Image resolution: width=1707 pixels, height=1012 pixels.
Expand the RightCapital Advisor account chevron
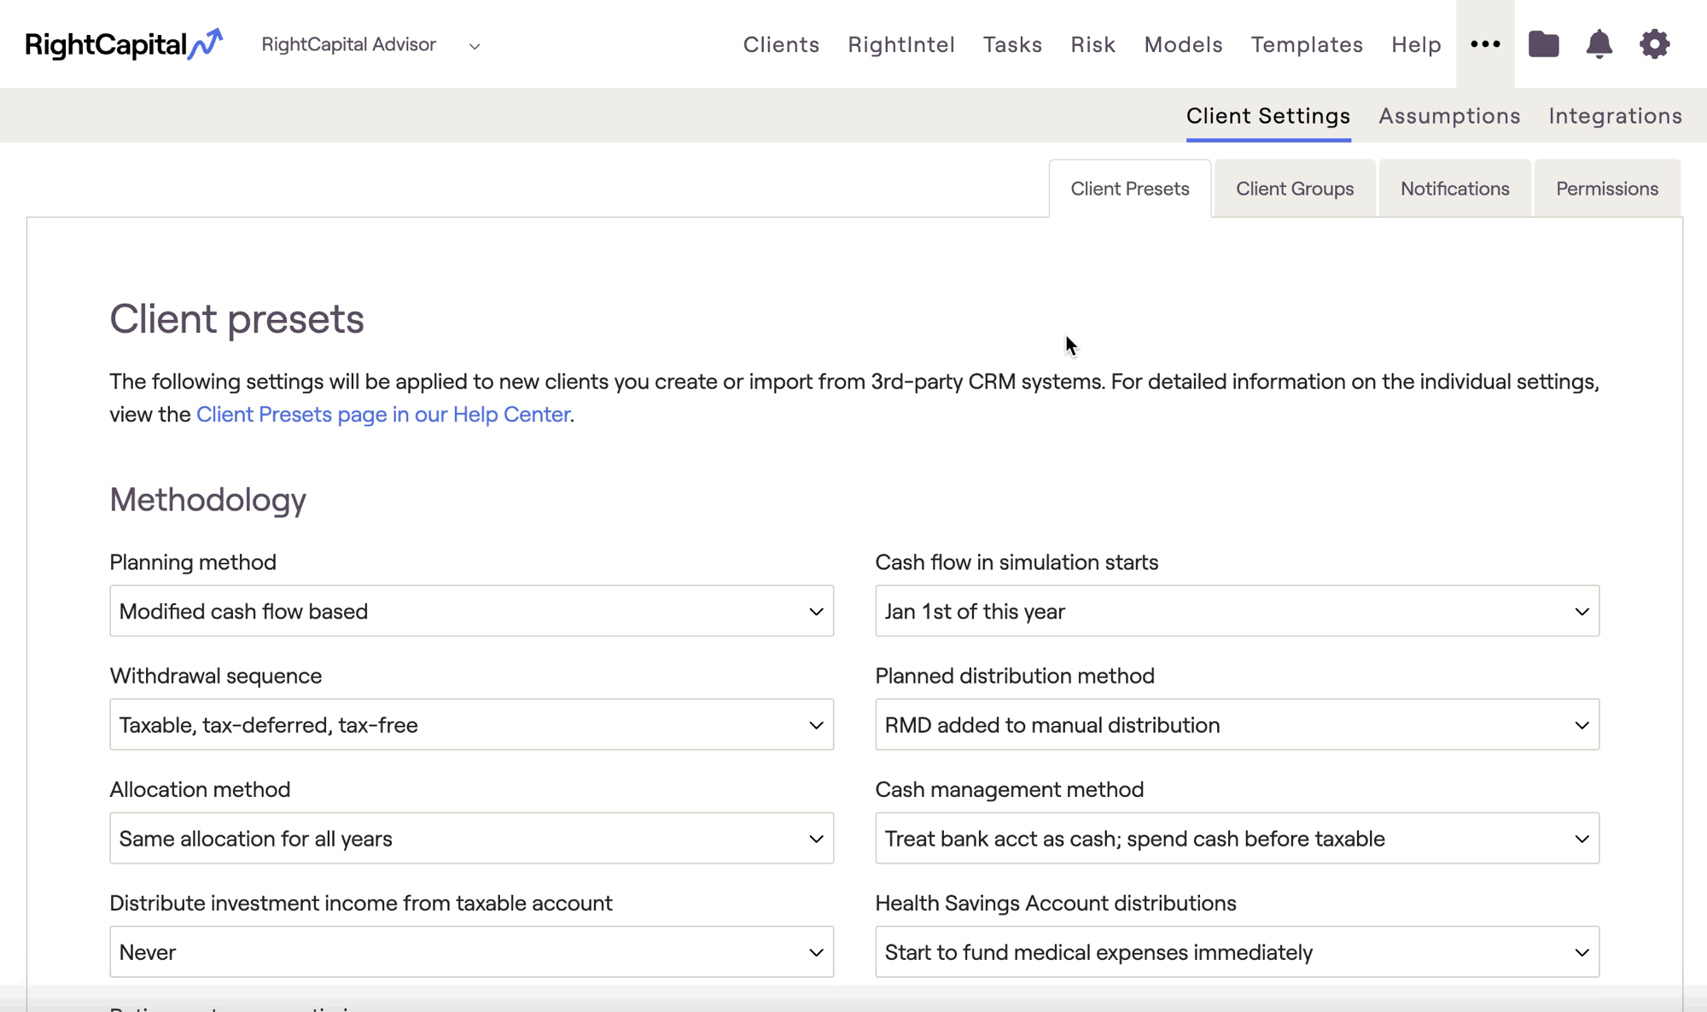[x=475, y=46]
